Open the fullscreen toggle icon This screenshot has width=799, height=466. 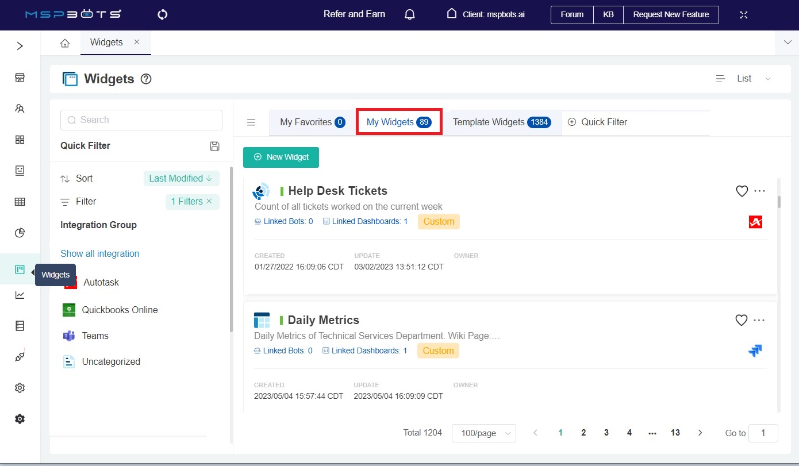743,15
